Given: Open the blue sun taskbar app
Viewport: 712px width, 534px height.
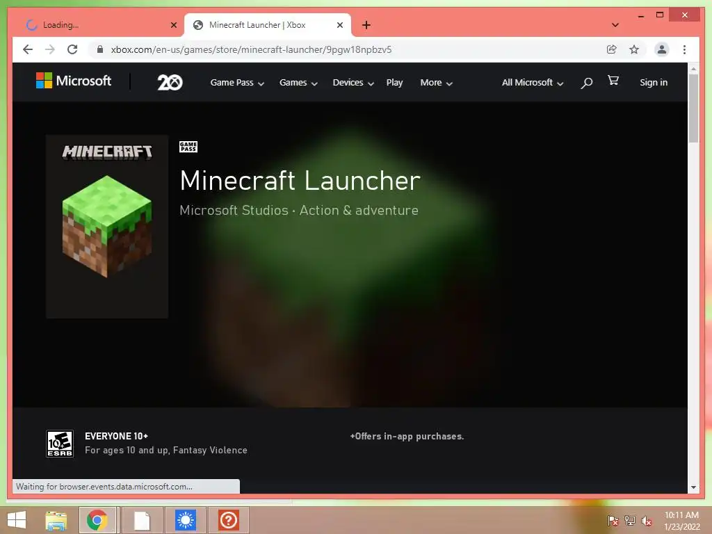Looking at the screenshot, I should point(185,520).
